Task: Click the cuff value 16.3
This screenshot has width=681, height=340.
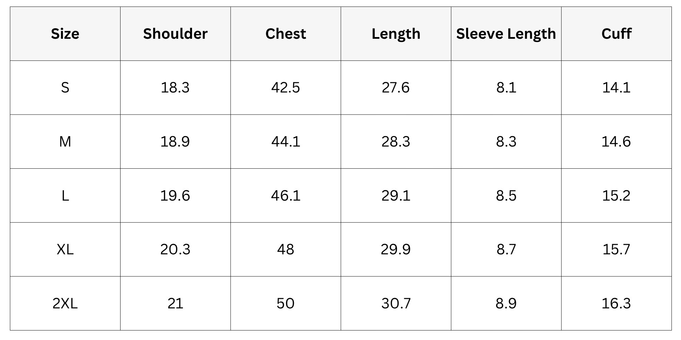Action: 616,303
